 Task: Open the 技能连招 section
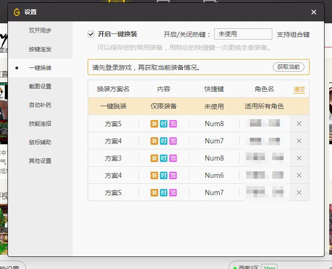(x=40, y=124)
